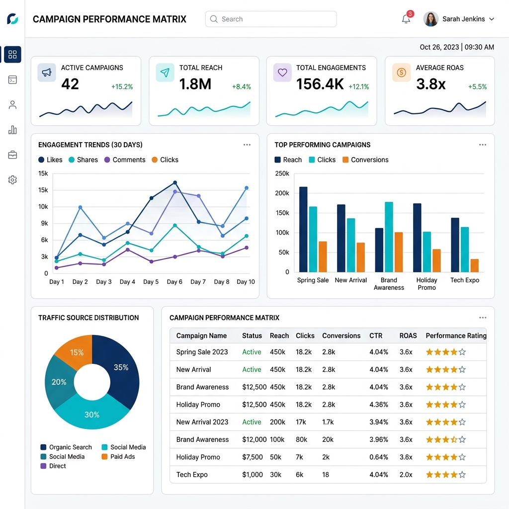509x509 pixels.
Task: Sort table by Campaign Name header
Action: 202,336
